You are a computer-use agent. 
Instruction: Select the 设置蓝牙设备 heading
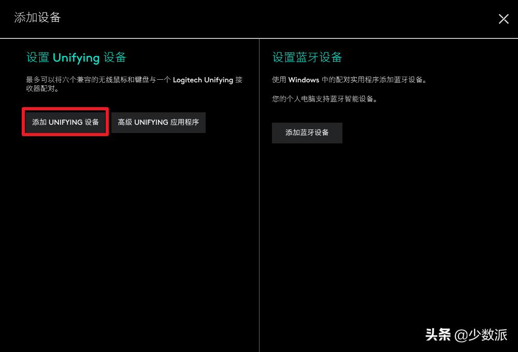pos(307,57)
